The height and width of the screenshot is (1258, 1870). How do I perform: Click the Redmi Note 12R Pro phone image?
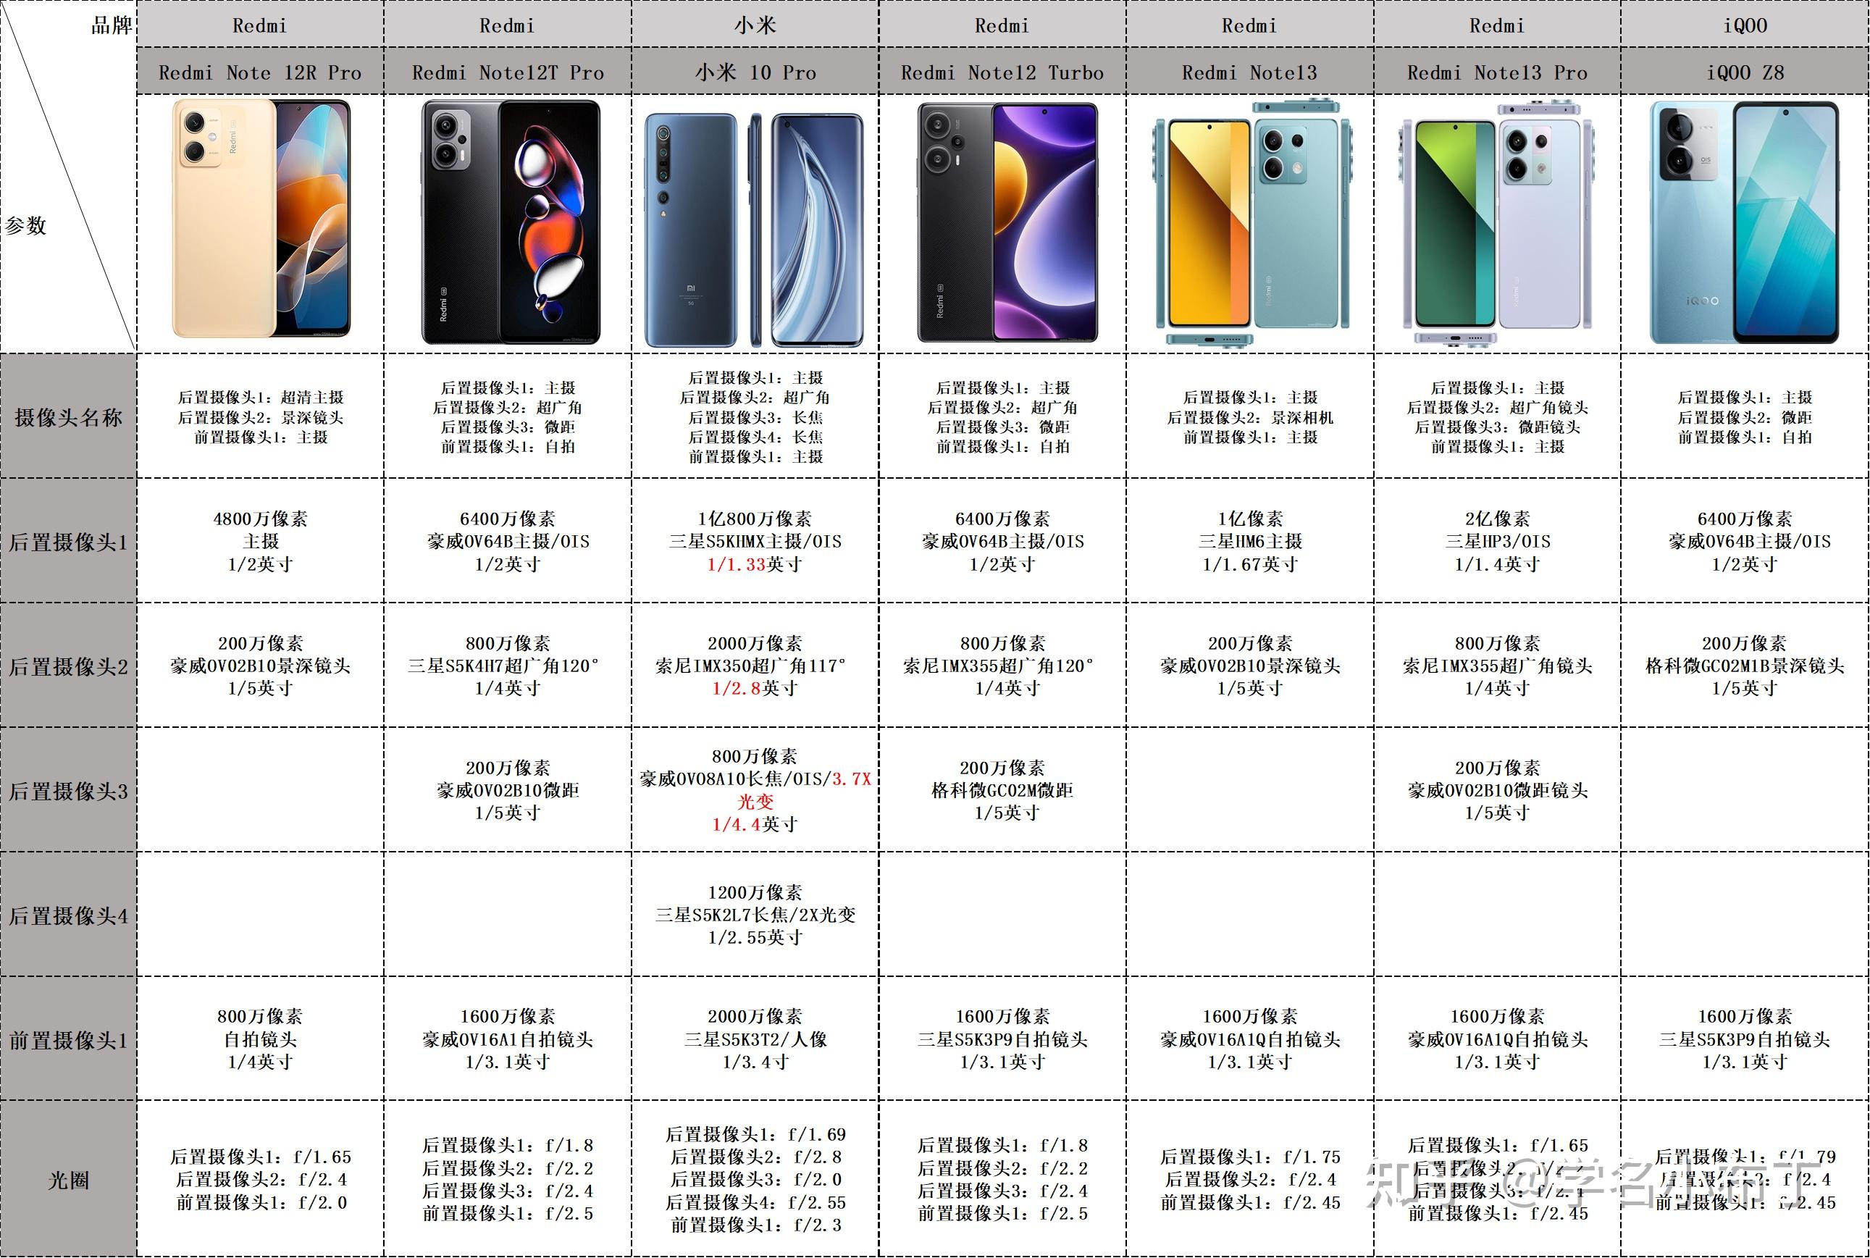[261, 218]
